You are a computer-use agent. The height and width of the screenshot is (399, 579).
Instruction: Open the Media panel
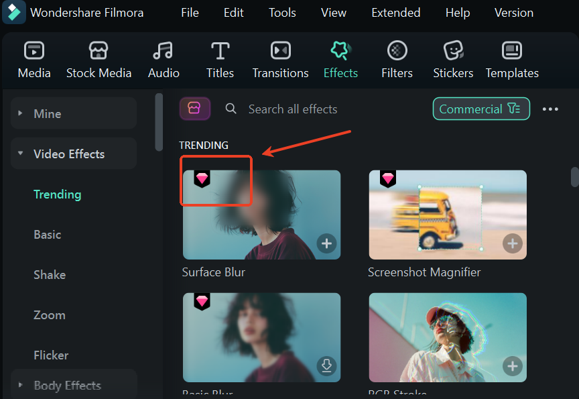click(x=34, y=59)
